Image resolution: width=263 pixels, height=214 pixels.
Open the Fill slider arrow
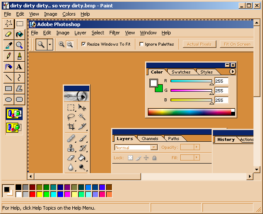point(197,157)
